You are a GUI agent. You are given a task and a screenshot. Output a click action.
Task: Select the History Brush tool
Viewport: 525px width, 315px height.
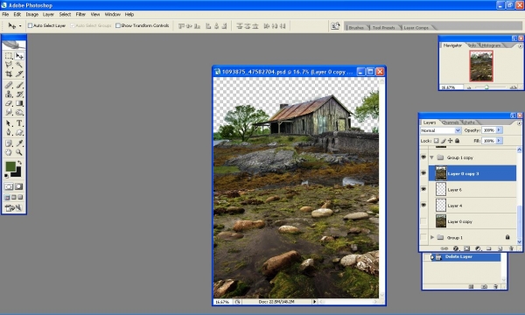[x=19, y=94]
